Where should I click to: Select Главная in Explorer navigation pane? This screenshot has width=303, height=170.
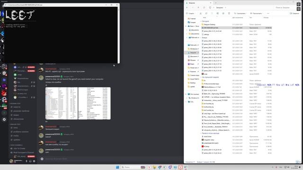coord(193,19)
